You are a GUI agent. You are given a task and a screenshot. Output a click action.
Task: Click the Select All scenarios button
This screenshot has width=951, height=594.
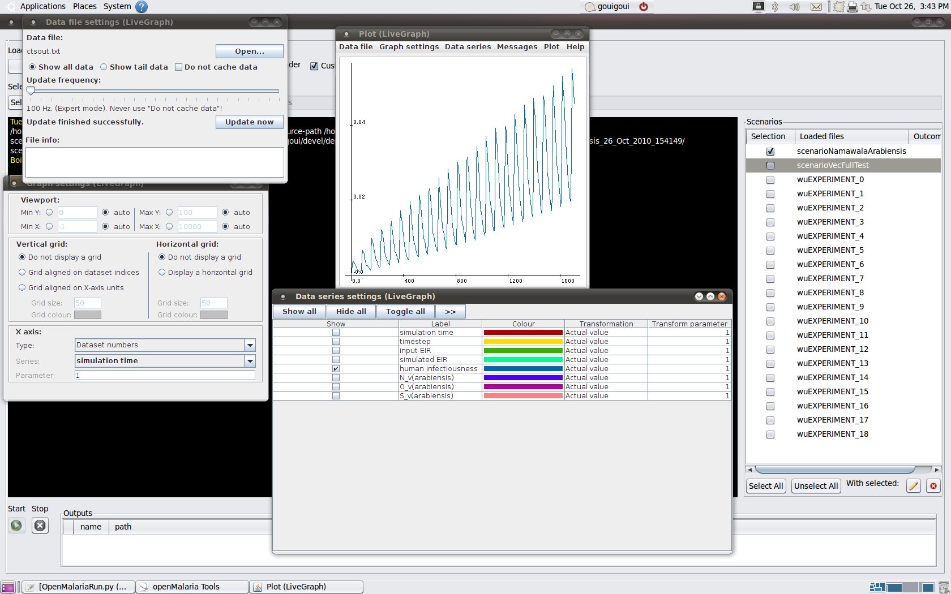pyautogui.click(x=766, y=486)
